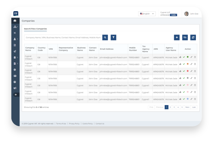
Task: Click the company search input field
Action: tap(63, 37)
